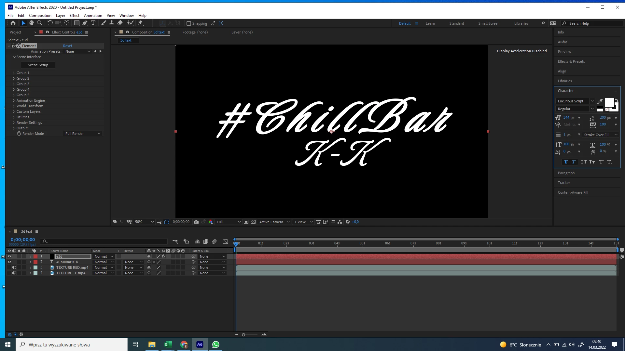625x351 pixels.
Task: Click the Scene Setup button
Action: 38,65
